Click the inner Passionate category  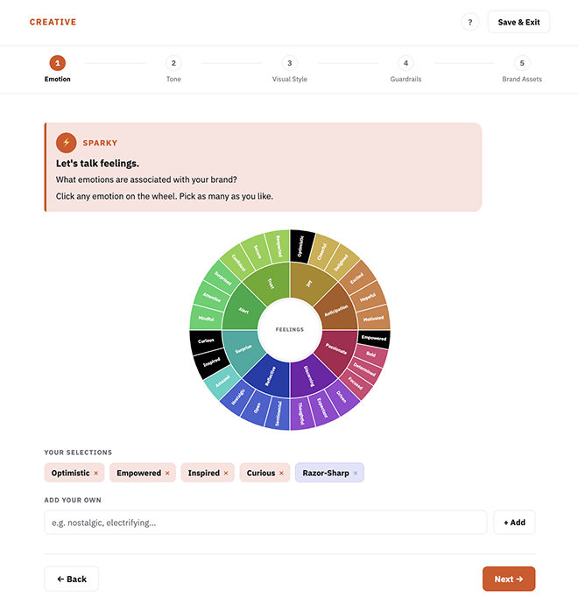[336, 349]
